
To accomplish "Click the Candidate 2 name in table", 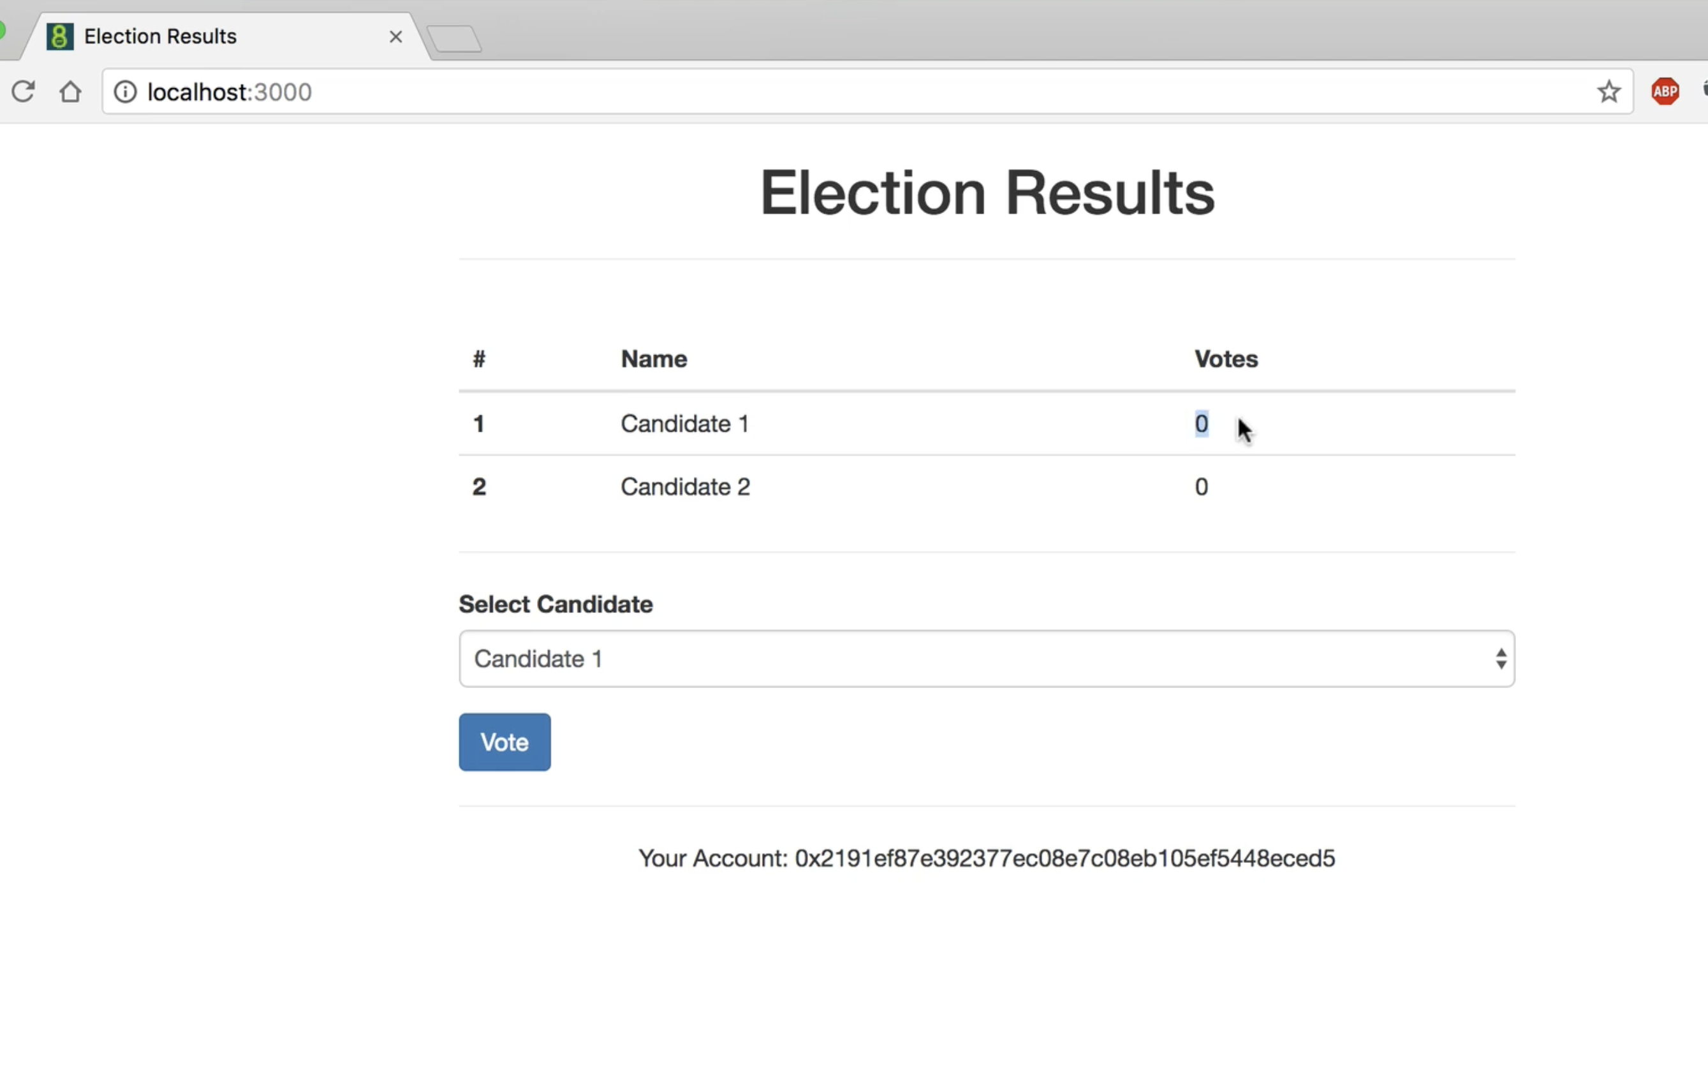I will 686,487.
